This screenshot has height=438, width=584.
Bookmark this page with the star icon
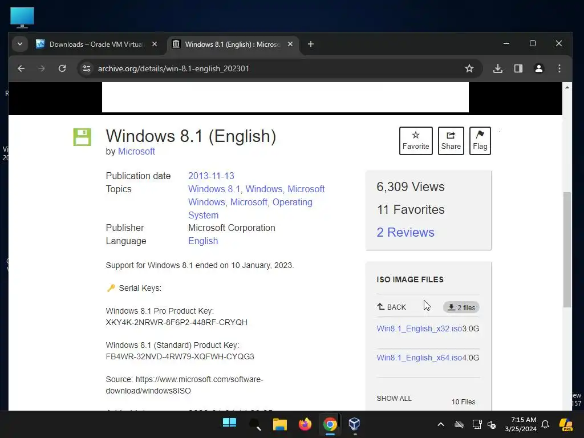(469, 68)
